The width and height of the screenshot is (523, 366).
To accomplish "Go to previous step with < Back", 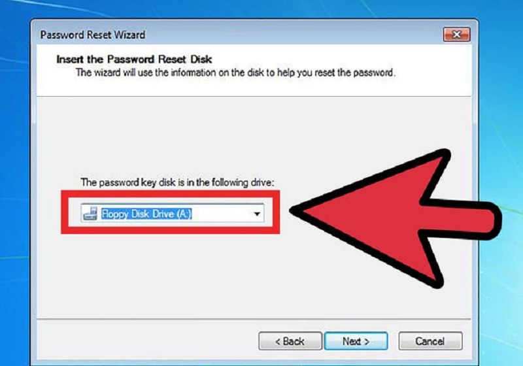I will click(290, 341).
